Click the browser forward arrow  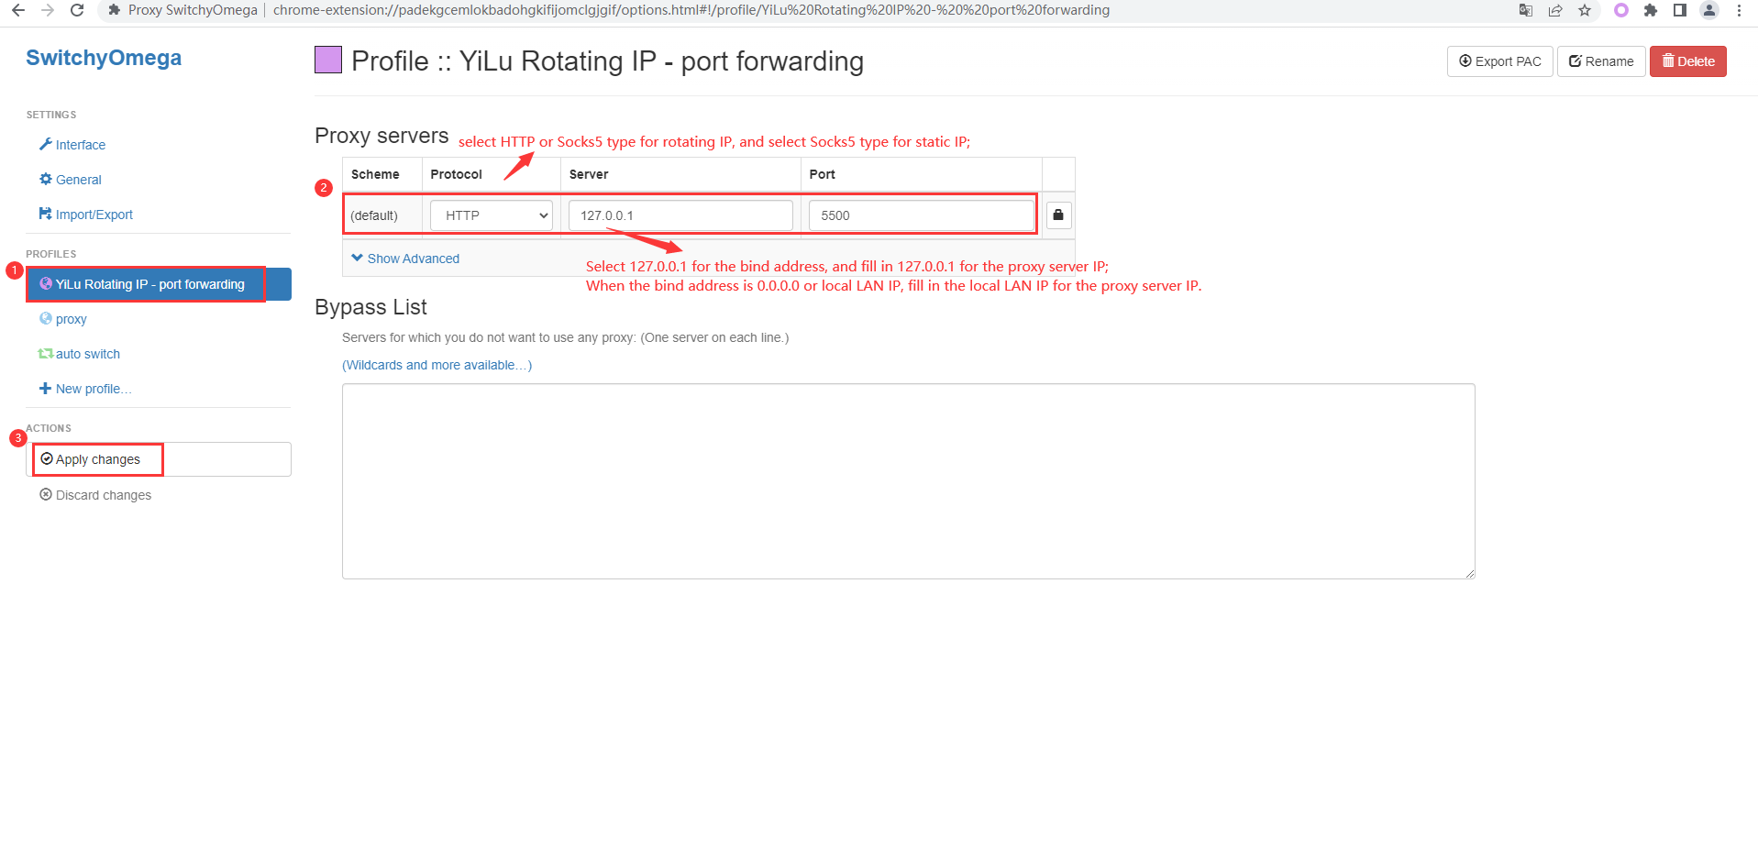(x=48, y=10)
